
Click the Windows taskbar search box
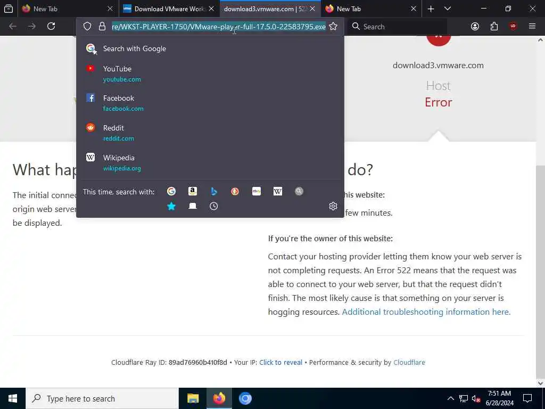point(102,398)
